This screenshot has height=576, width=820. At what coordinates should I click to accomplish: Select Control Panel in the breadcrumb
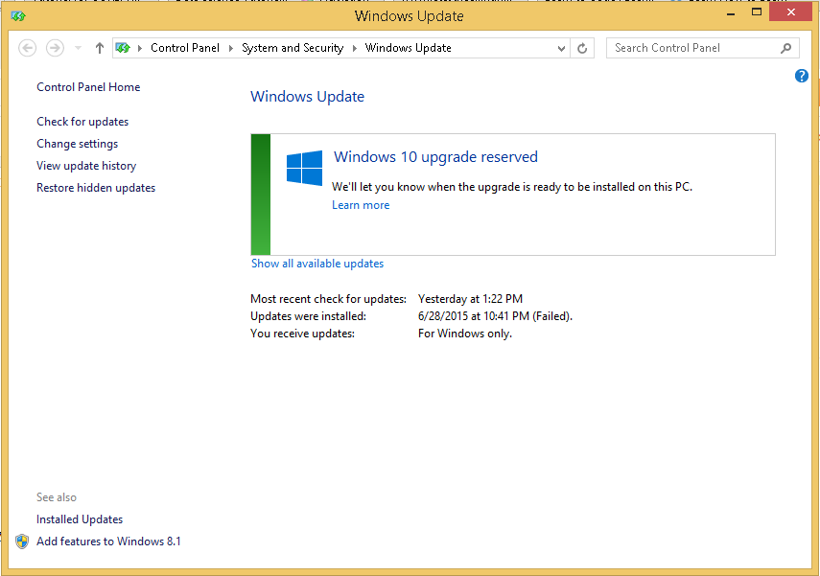click(x=185, y=48)
